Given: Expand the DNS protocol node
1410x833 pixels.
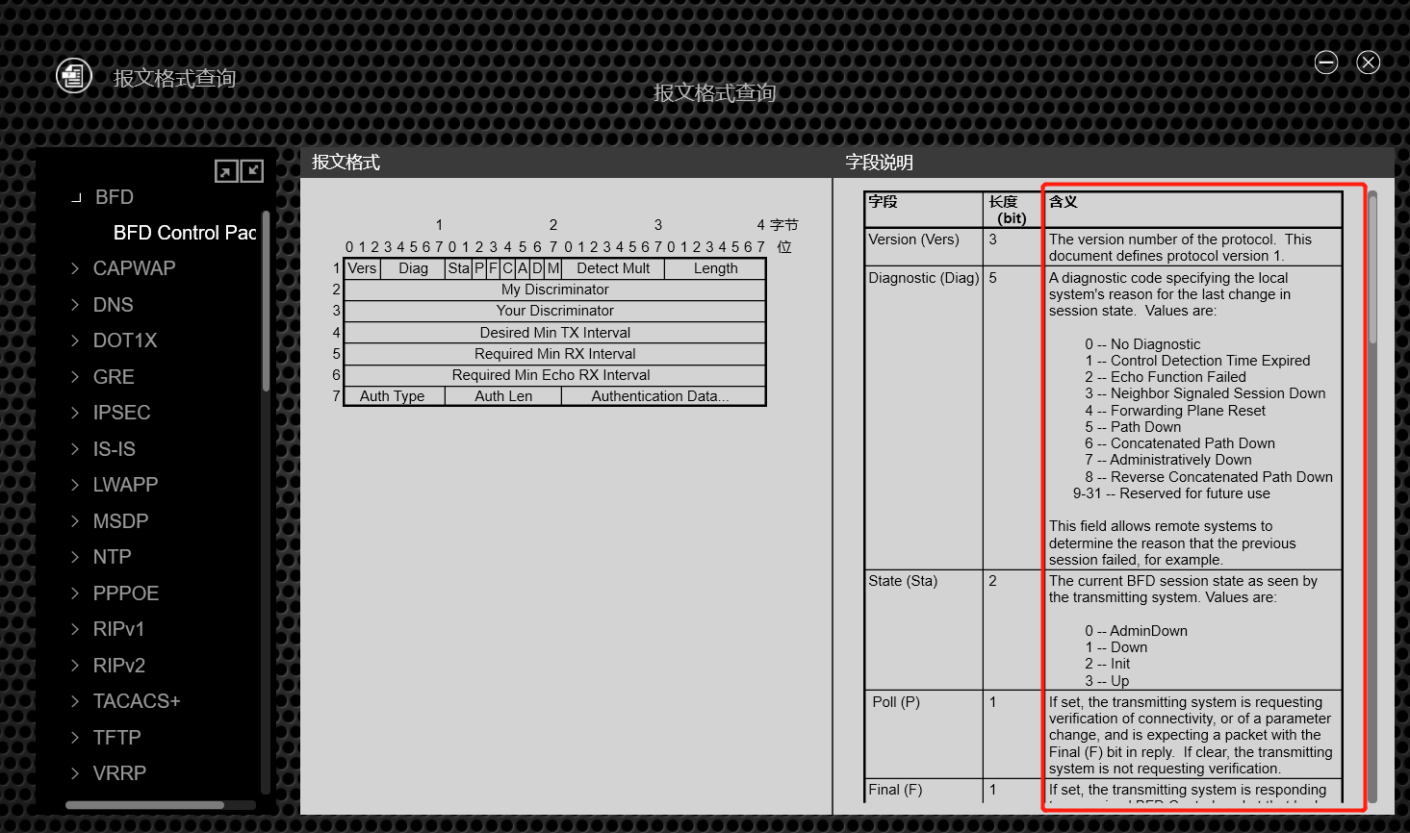Looking at the screenshot, I should pyautogui.click(x=75, y=305).
